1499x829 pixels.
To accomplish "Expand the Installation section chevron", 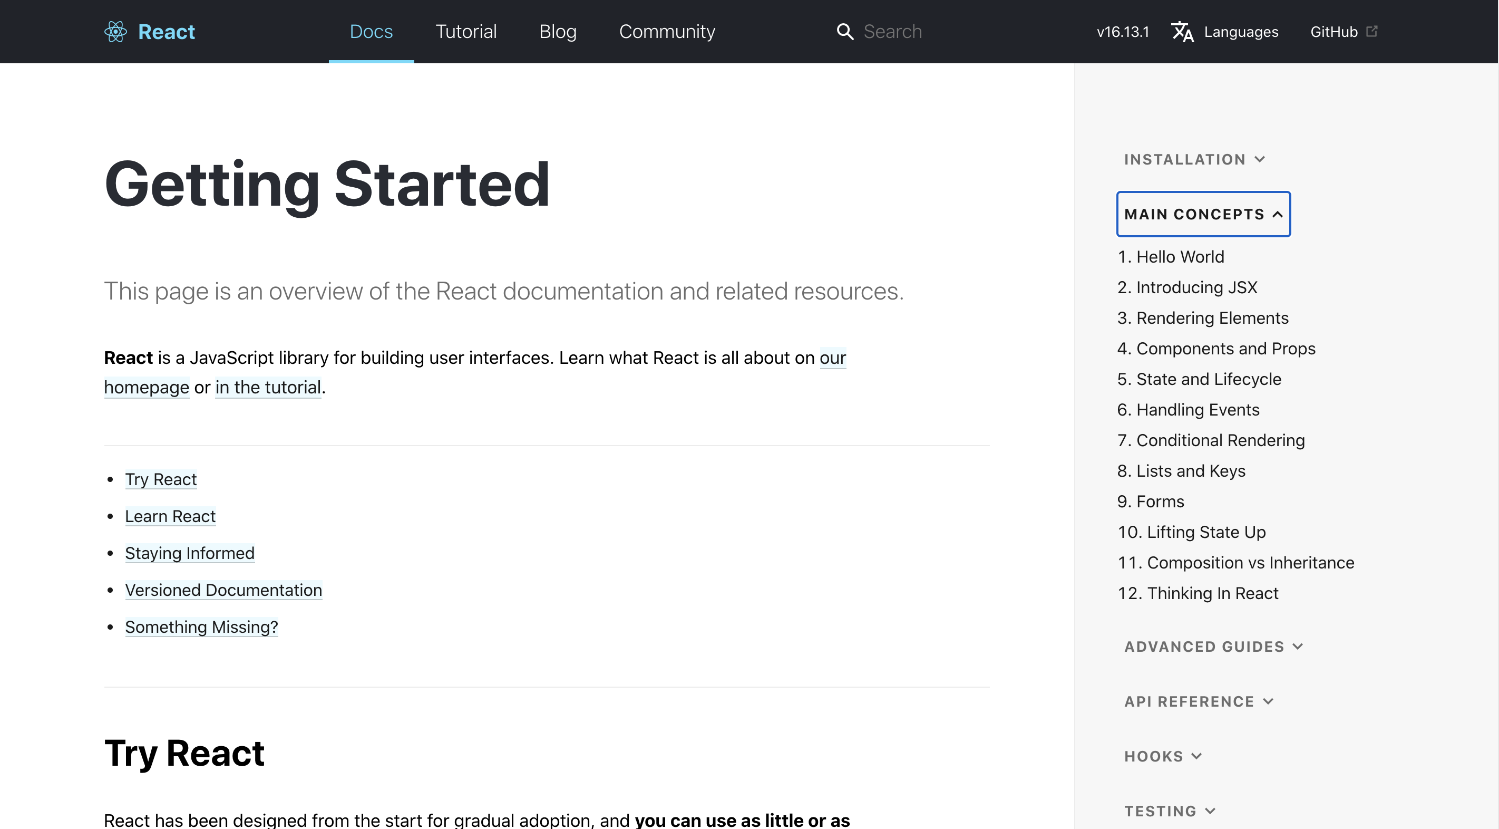I will [x=1260, y=159].
